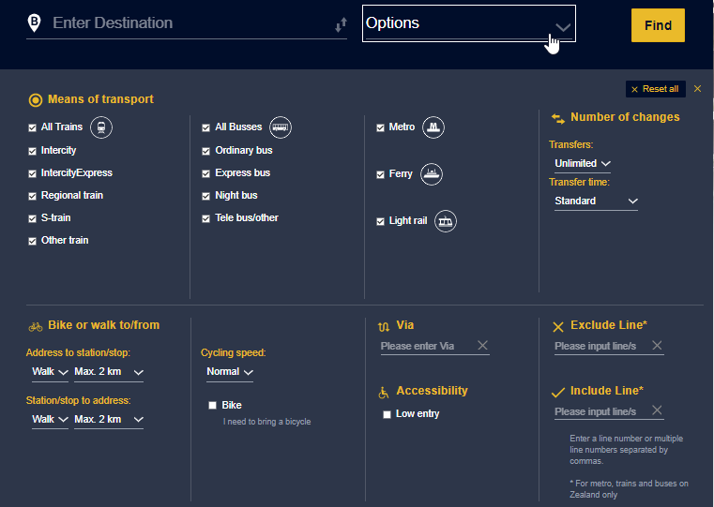714x507 pixels.
Task: Clear the Via field with its X icon
Action: 482,346
